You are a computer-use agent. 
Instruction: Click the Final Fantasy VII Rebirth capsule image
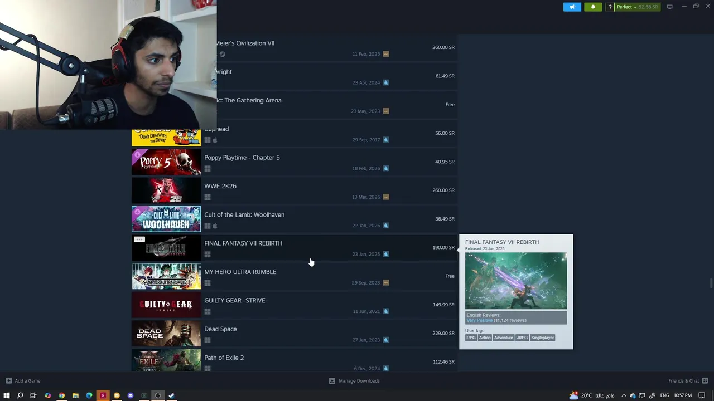tap(166, 248)
